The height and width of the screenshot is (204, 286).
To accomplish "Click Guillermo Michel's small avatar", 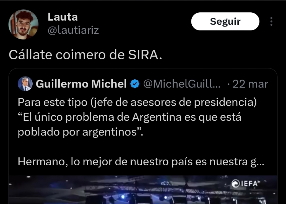I will click(25, 84).
